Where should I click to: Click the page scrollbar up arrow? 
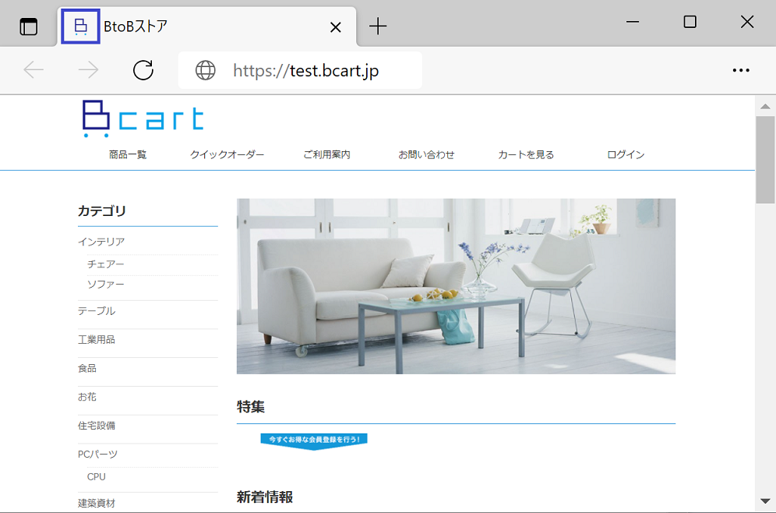point(765,107)
